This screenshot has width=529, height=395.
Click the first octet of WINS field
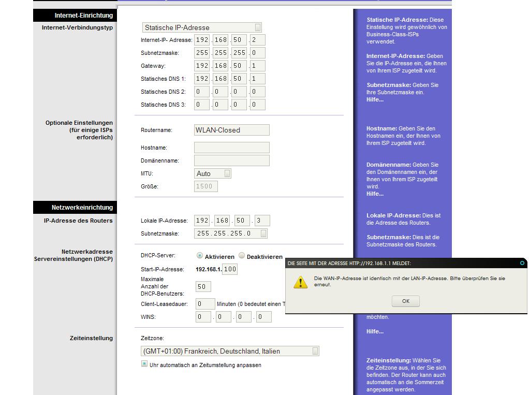pos(203,317)
